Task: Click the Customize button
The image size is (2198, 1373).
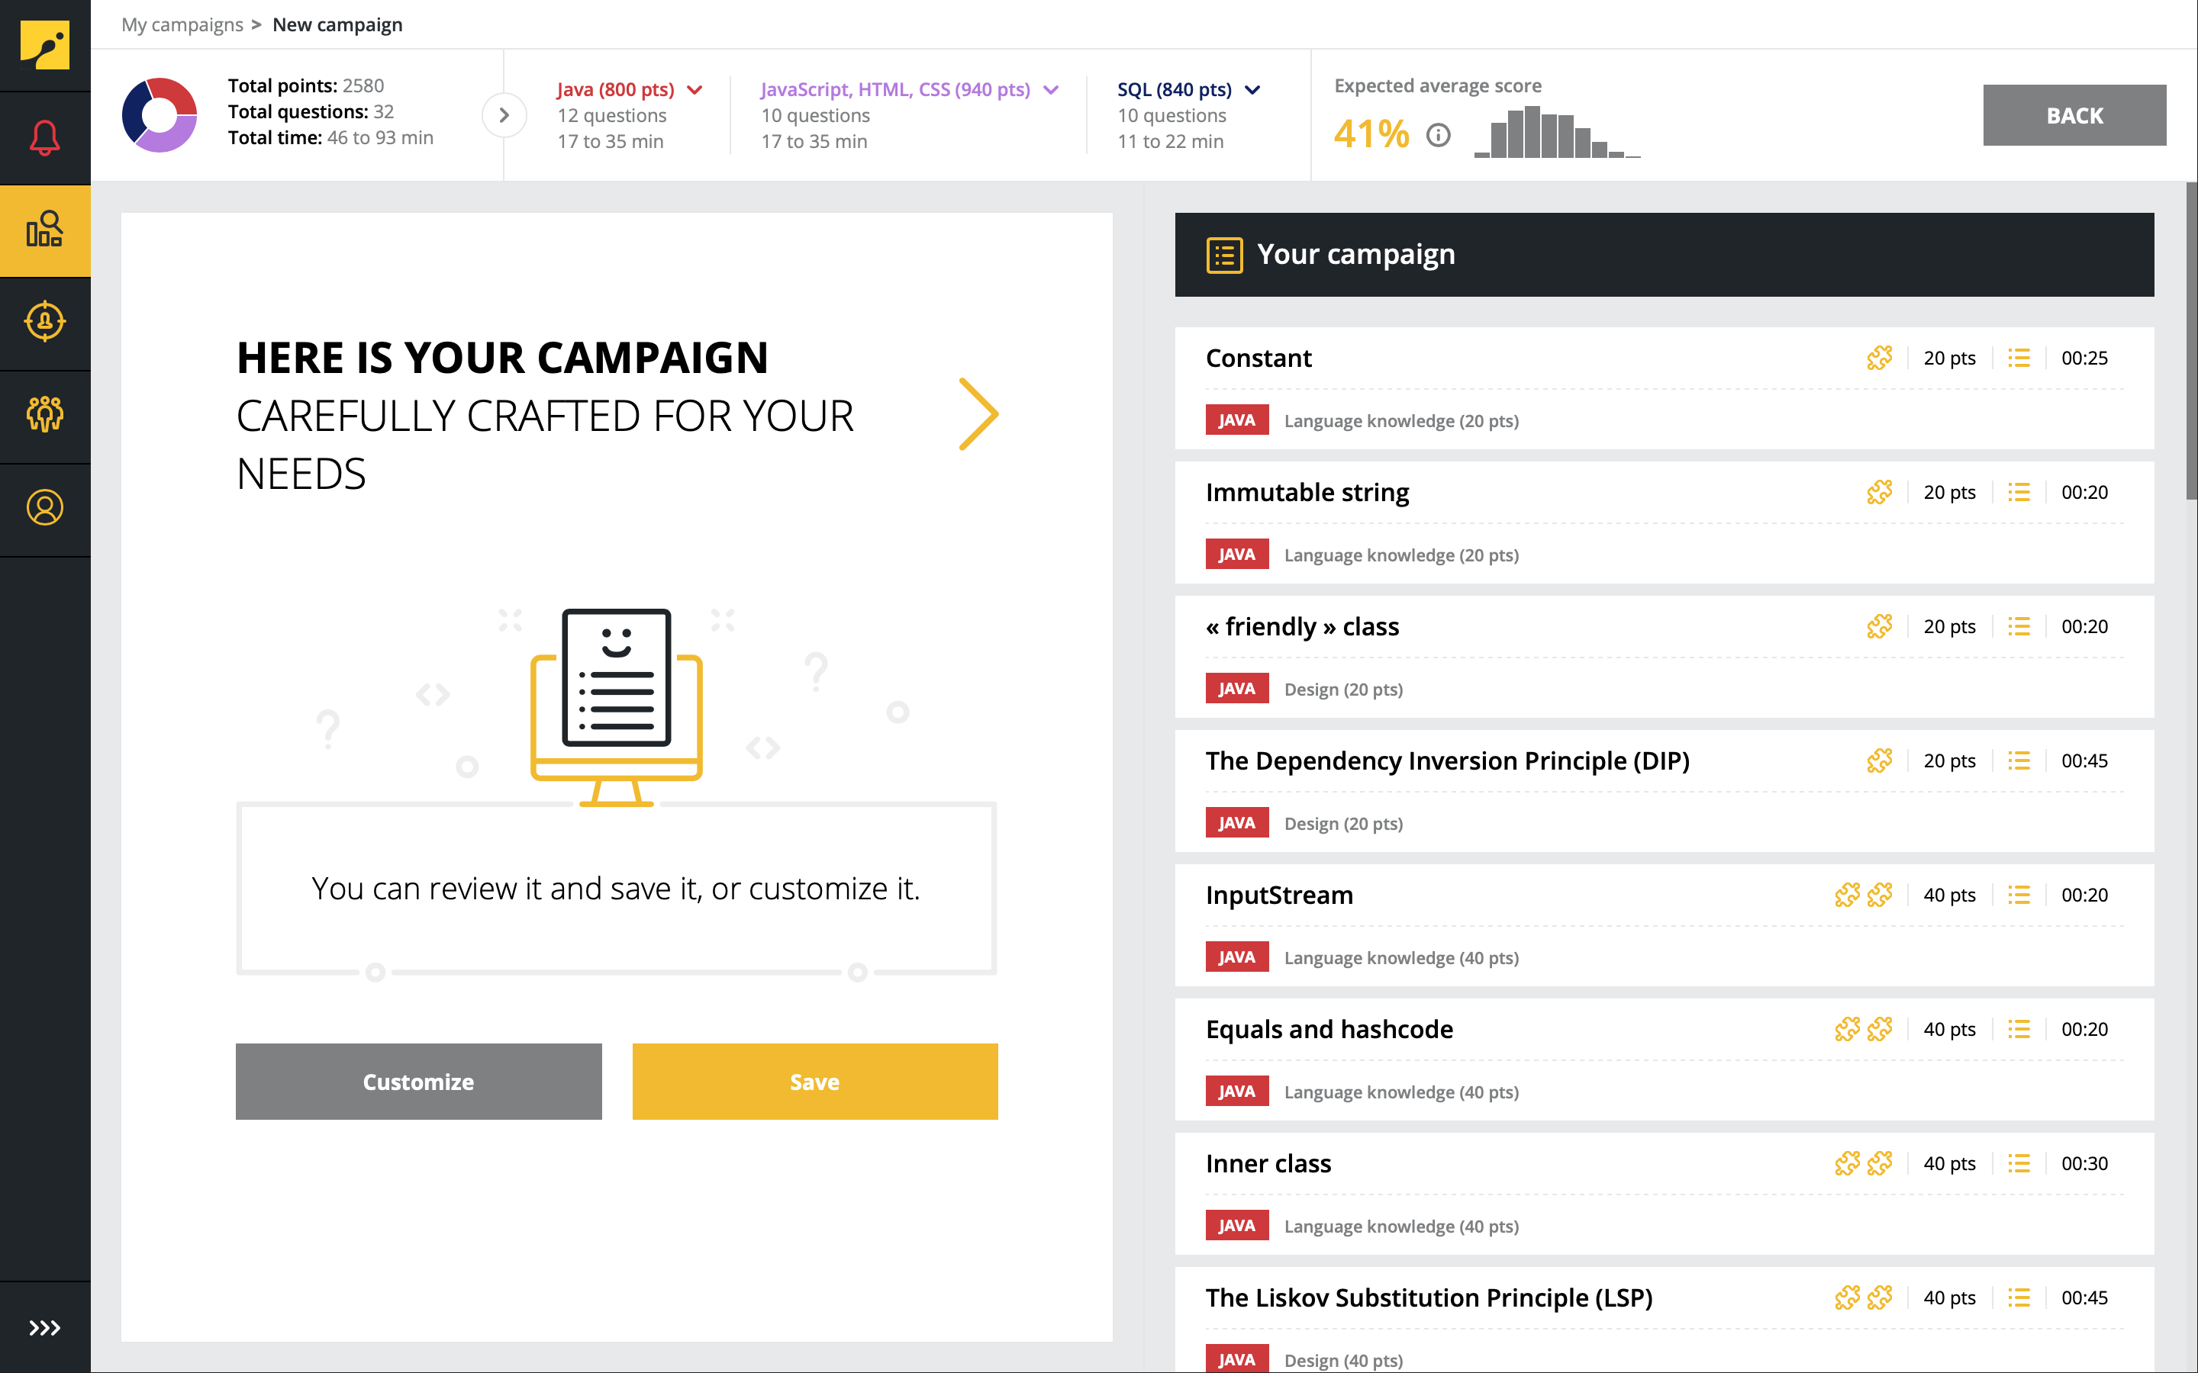Action: point(417,1080)
